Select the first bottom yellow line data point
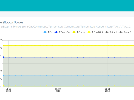Screen dimensions: 134x100 point(3,86)
